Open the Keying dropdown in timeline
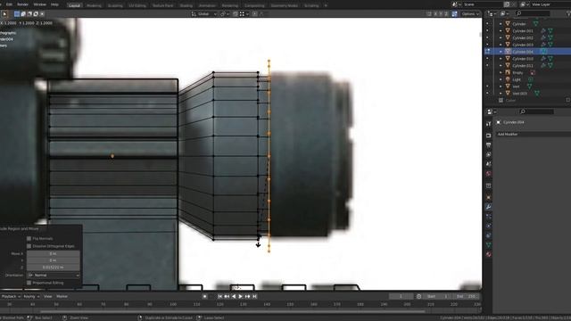 (x=31, y=297)
